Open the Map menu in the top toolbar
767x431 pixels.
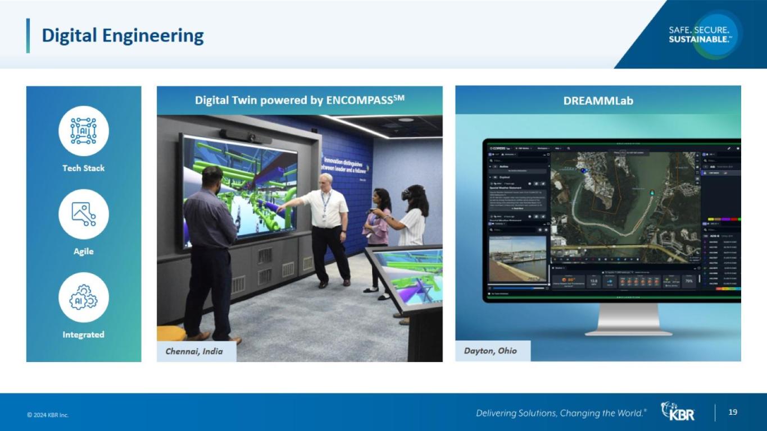click(x=559, y=148)
